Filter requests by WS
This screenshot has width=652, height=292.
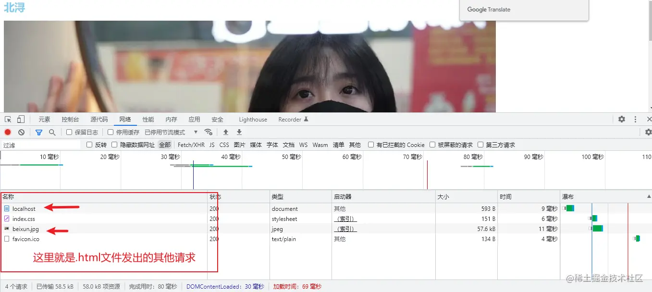click(x=303, y=145)
